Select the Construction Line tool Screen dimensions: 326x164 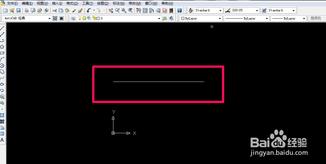[x=2, y=34]
